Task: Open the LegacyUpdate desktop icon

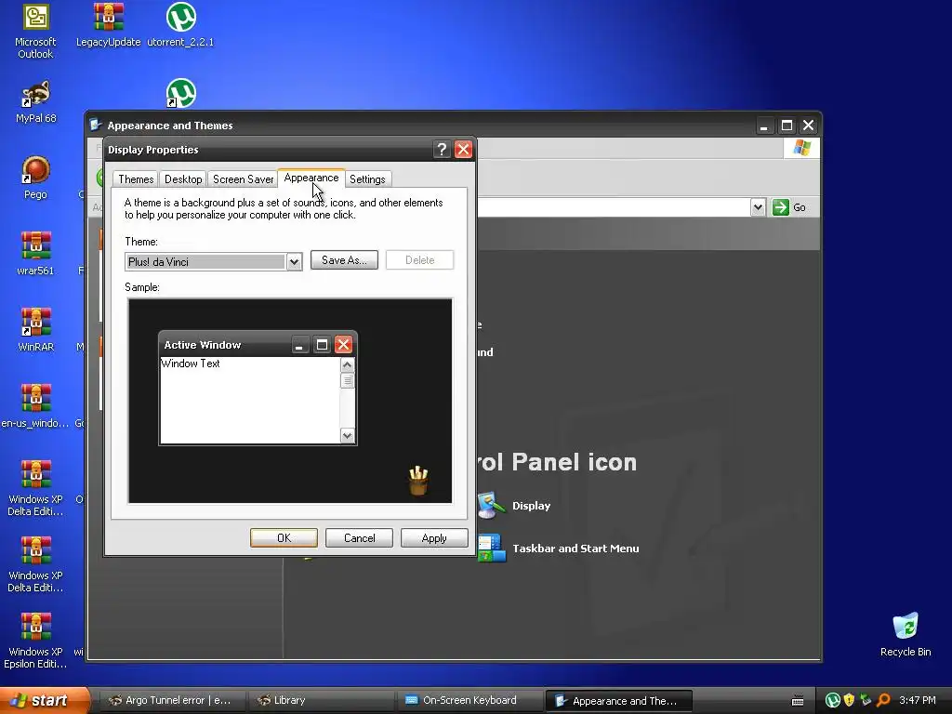Action: [x=108, y=25]
